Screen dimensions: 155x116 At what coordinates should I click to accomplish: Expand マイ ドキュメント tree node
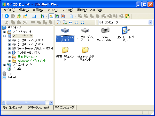point(4,32)
